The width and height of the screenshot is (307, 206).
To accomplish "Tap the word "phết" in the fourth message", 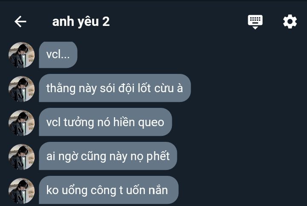I will (158, 156).
